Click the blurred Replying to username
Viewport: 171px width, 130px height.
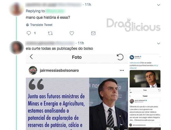[55, 11]
